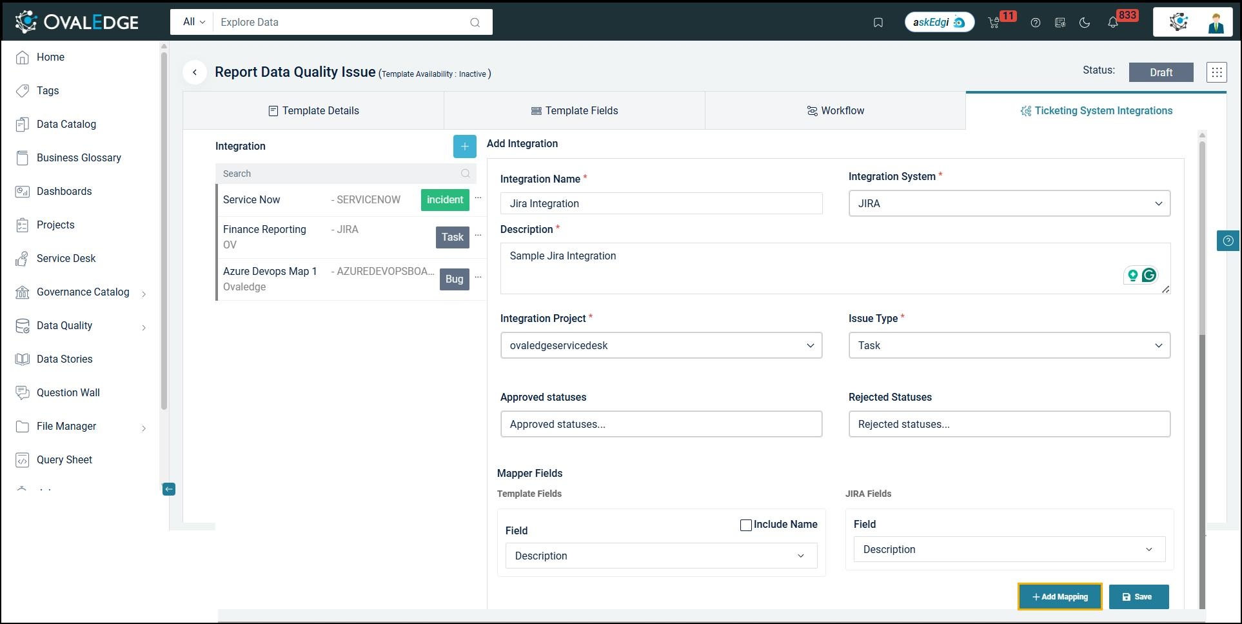Screen dimensions: 1242x624
Task: Click the back arrow beside the report title
Action: tap(195, 72)
